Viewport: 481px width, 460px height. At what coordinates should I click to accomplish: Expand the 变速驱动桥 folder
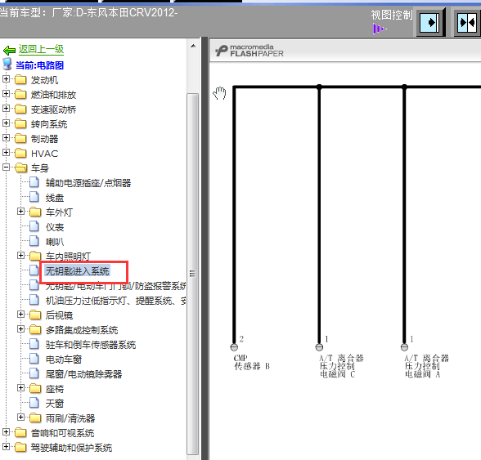click(x=6, y=109)
